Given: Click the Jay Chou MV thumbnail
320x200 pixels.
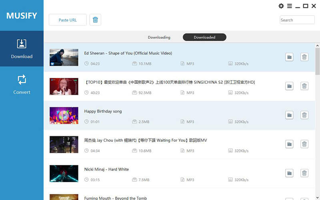Looking at the screenshot, I should pos(64,145).
